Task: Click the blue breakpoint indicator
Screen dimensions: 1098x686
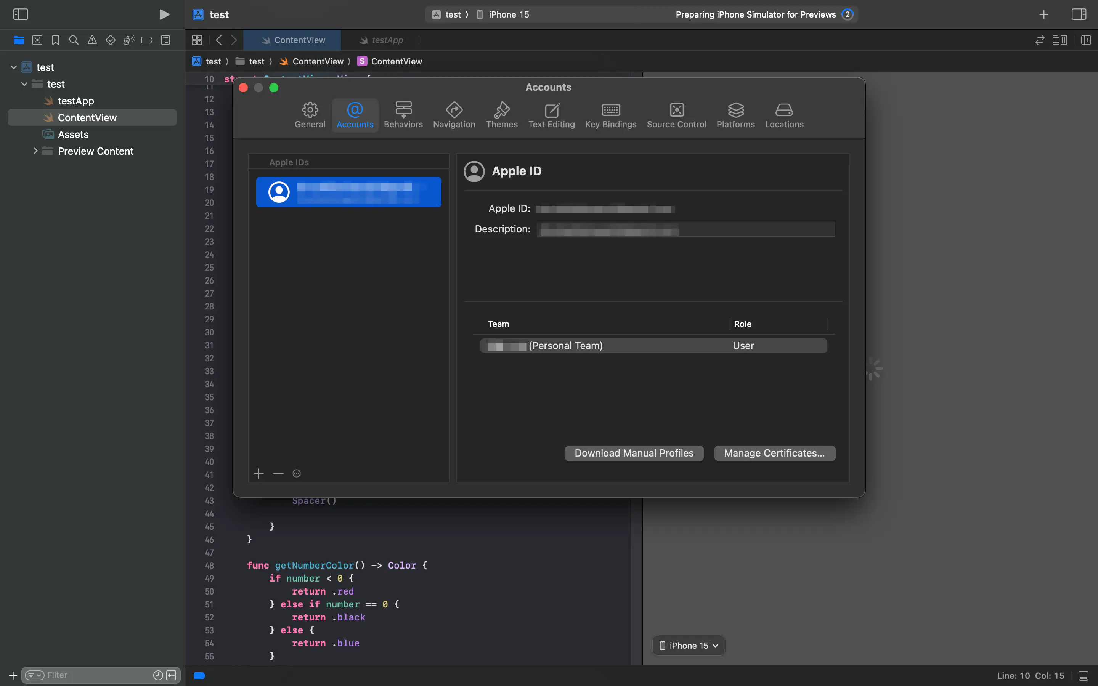Action: 200,676
